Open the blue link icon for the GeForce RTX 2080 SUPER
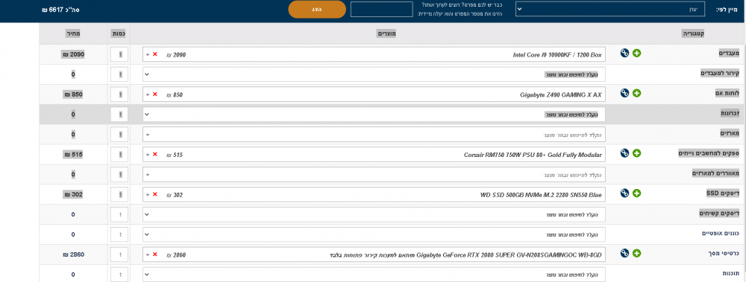 [x=624, y=254]
